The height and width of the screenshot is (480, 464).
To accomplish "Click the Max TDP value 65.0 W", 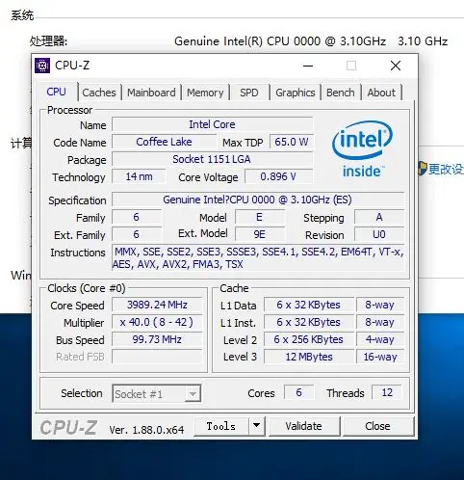I will click(292, 142).
